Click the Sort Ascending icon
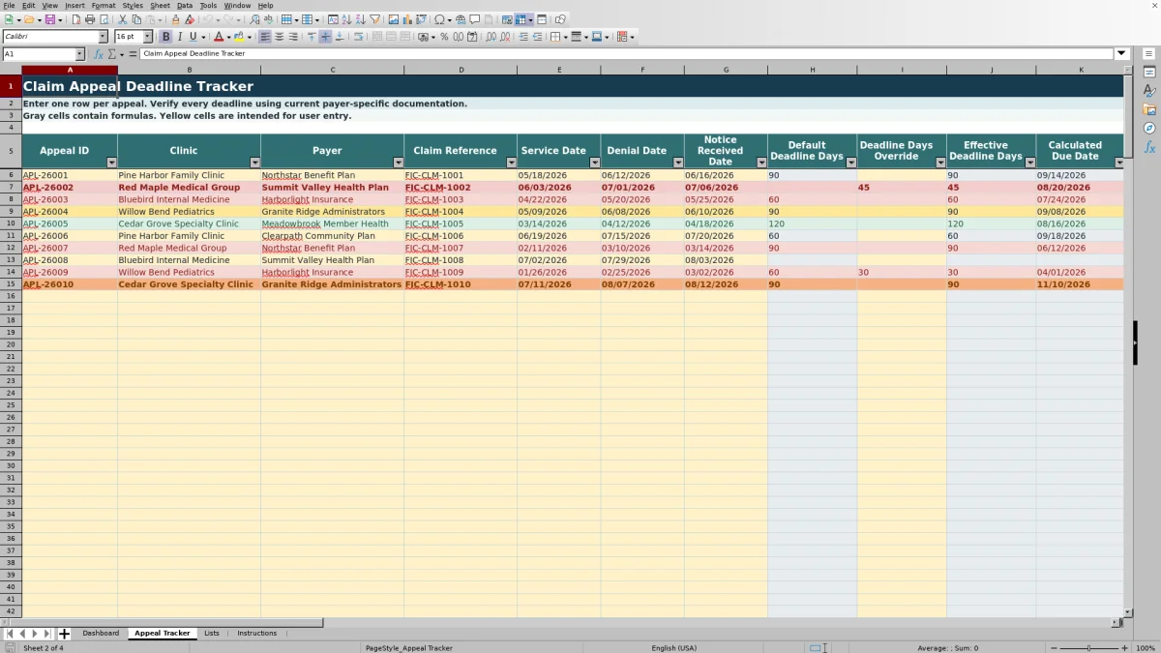 (346, 19)
